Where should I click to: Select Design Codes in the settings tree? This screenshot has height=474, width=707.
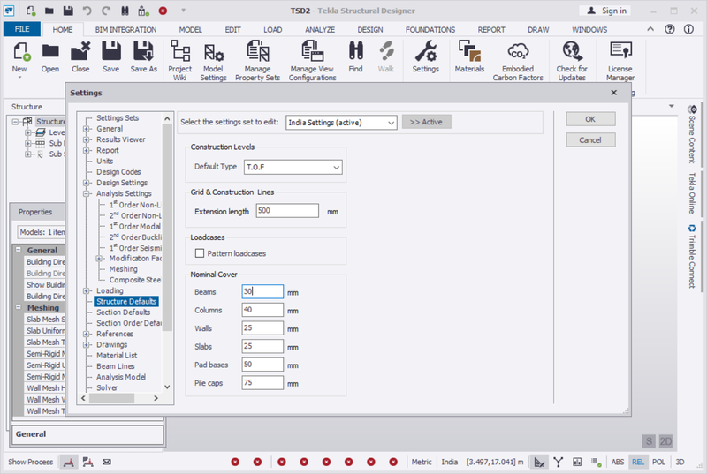118,172
